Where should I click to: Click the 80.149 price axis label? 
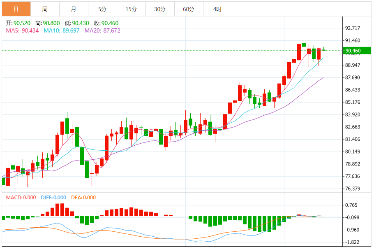click(353, 151)
